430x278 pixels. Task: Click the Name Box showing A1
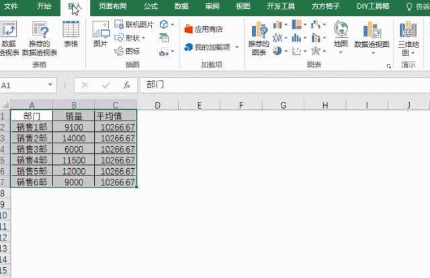click(x=24, y=85)
